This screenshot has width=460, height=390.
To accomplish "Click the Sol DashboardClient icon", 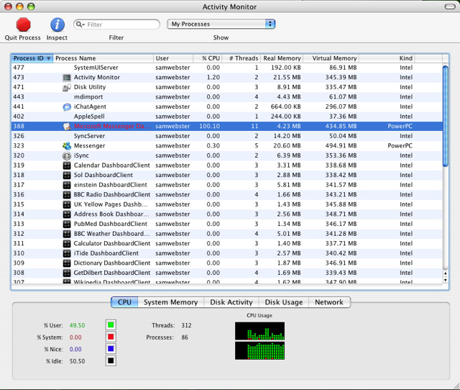I will (x=67, y=176).
